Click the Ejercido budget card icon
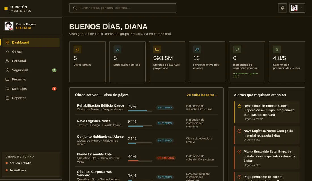 (157, 49)
